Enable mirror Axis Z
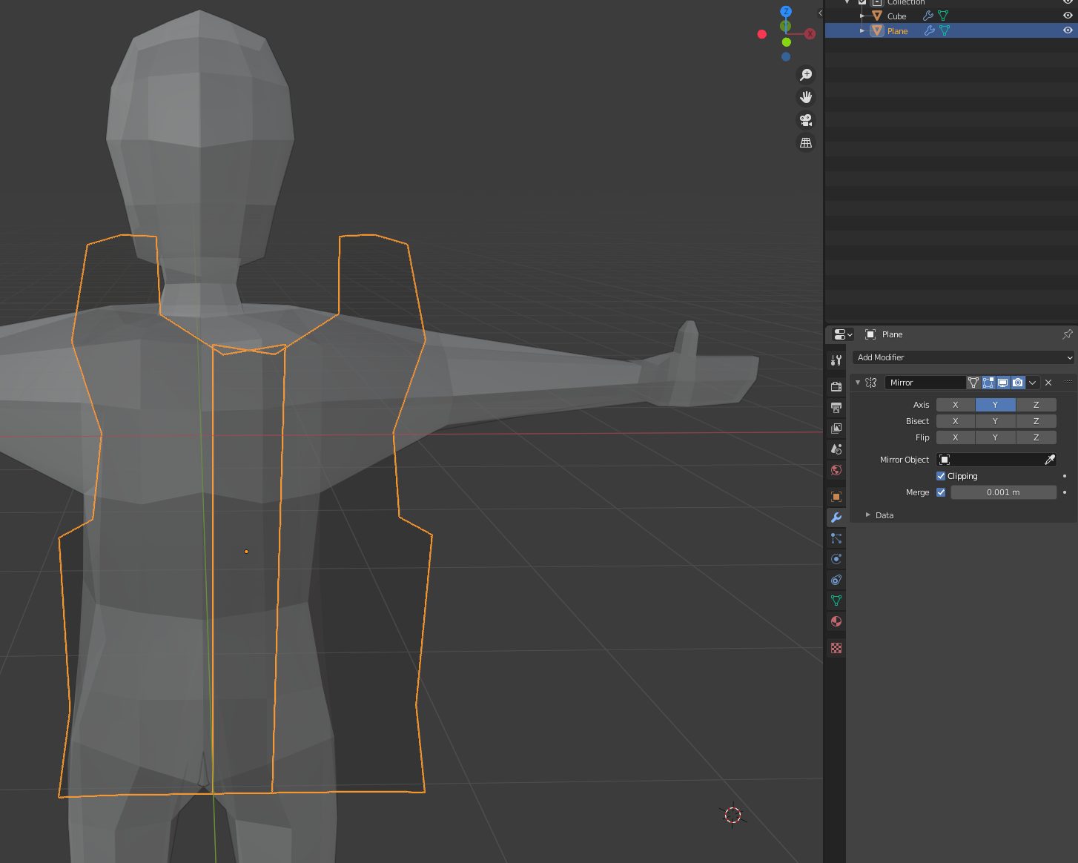Viewport: 1078px width, 863px height. point(1036,405)
